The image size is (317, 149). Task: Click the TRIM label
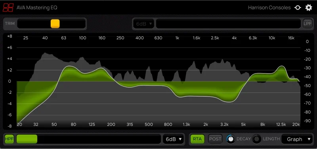click(x=10, y=24)
